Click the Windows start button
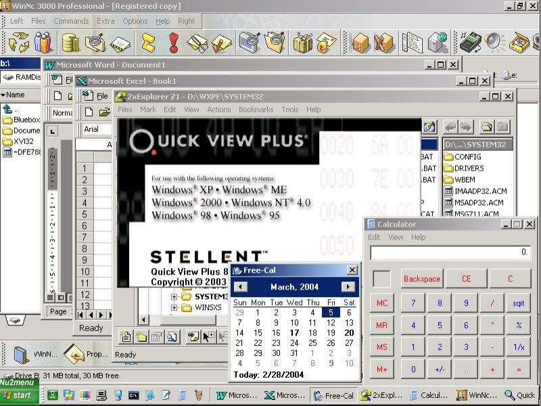Viewport: 541px width, 406px height. click(20, 396)
